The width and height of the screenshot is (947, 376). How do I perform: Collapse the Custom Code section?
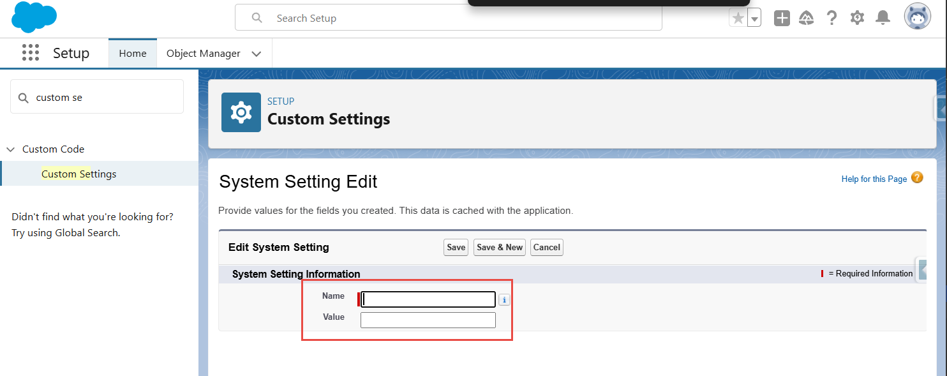[10, 149]
